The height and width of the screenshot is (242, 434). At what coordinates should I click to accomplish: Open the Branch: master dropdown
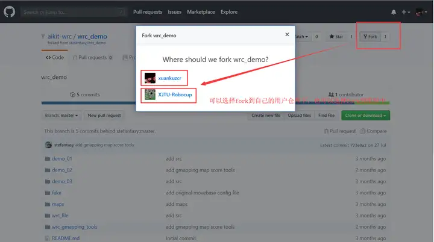tap(61, 116)
